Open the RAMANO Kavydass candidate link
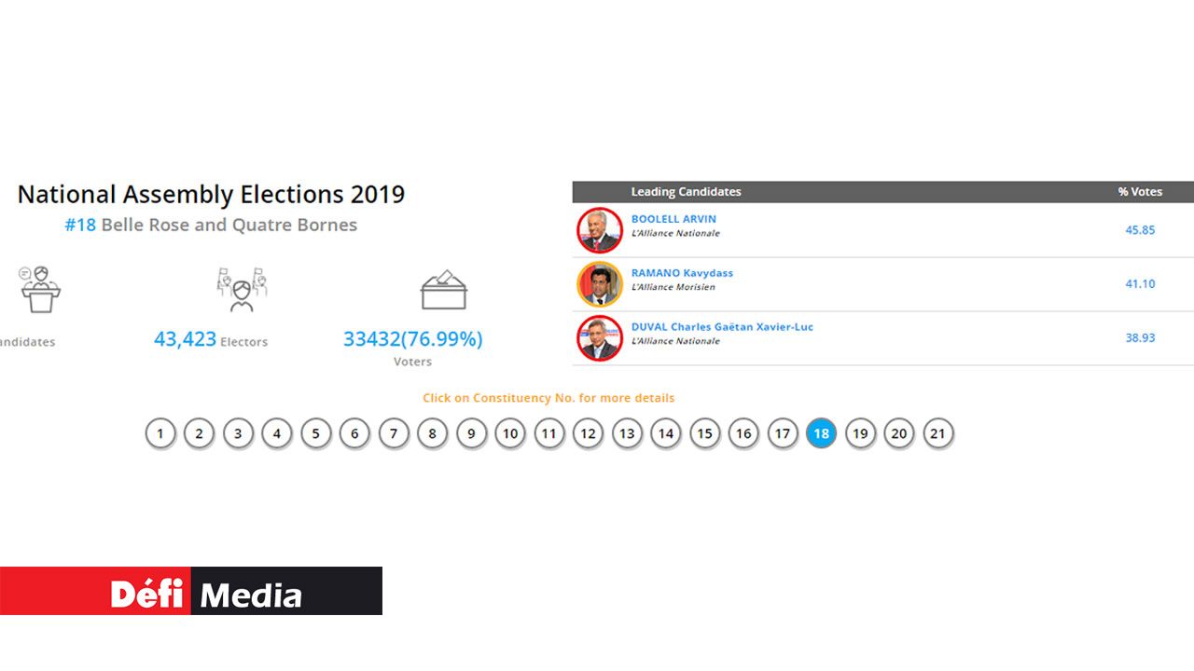 pyautogui.click(x=682, y=273)
